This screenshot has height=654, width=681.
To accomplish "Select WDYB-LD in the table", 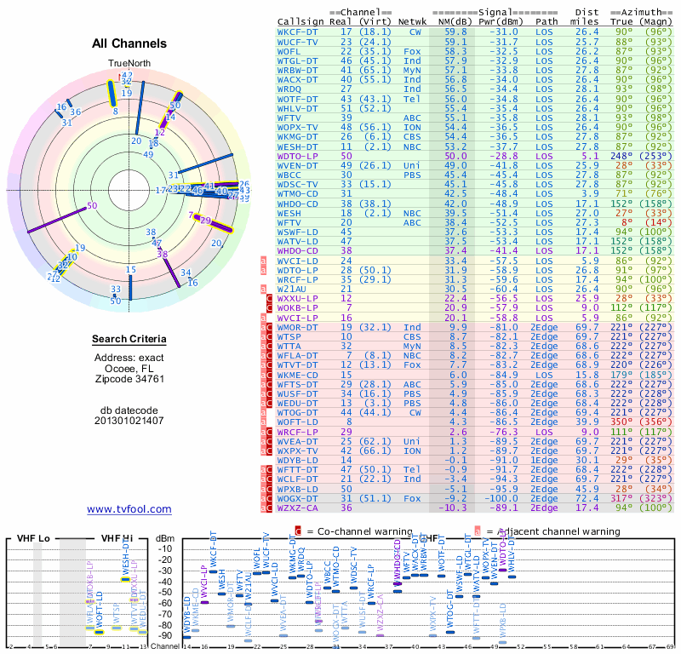I will (297, 461).
